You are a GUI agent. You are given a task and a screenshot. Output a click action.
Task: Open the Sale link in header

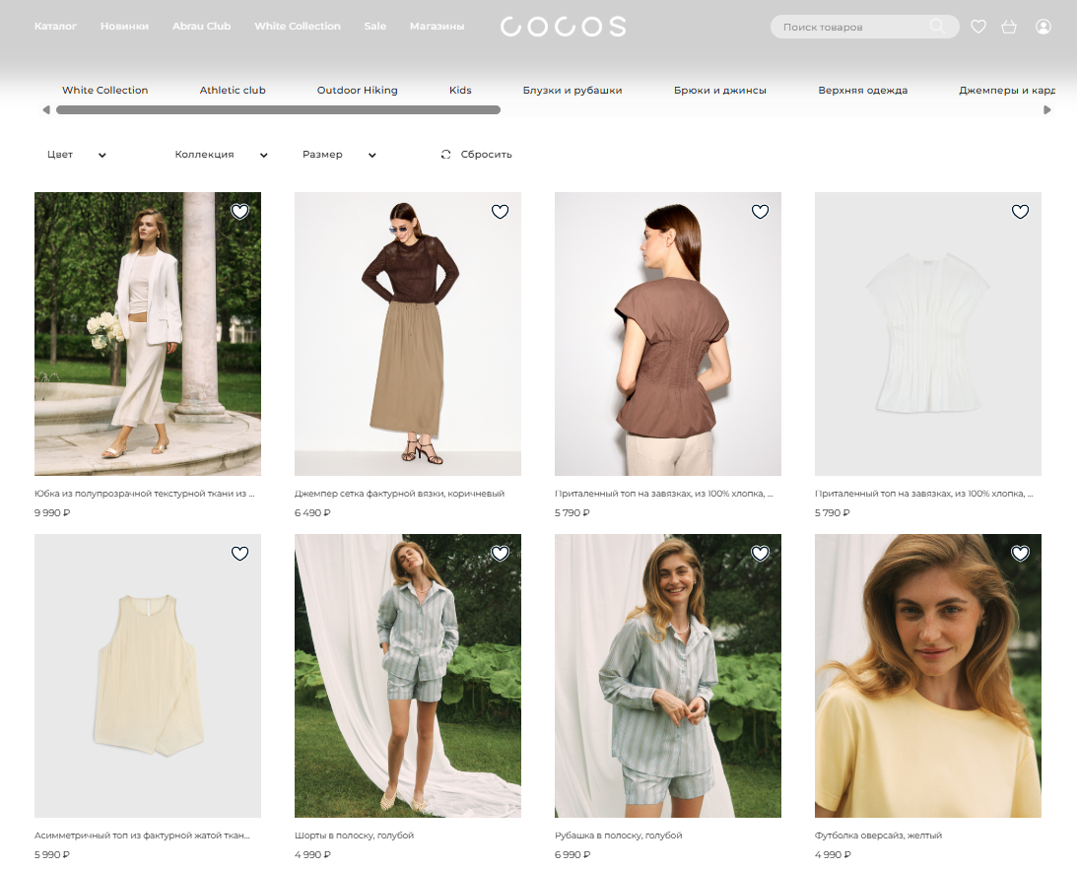pos(374,27)
